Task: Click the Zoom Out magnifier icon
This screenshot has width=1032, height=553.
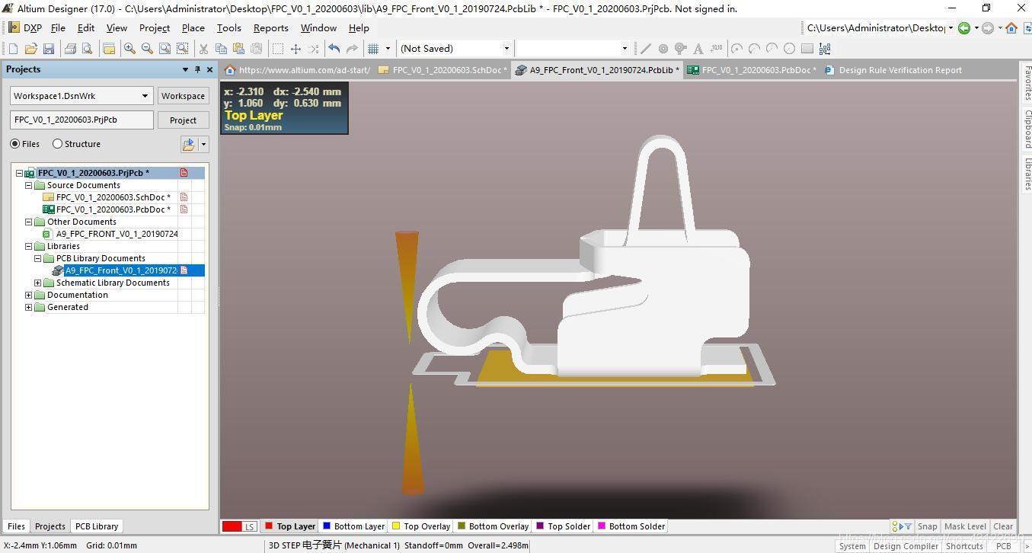Action: click(147, 49)
